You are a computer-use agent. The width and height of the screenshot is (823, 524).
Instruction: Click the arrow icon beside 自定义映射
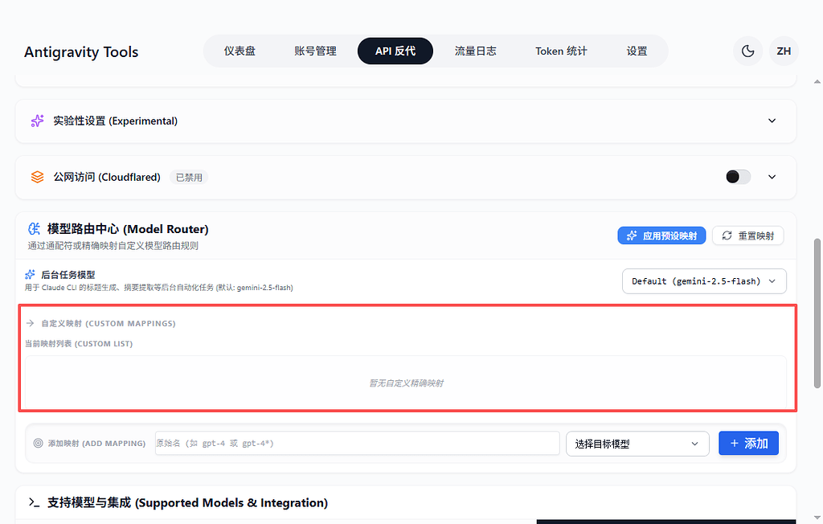pyautogui.click(x=30, y=323)
